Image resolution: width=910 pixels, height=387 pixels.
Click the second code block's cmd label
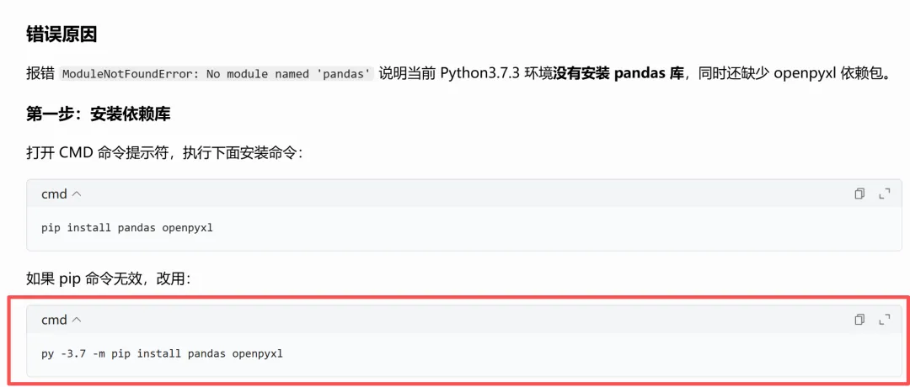tap(54, 319)
